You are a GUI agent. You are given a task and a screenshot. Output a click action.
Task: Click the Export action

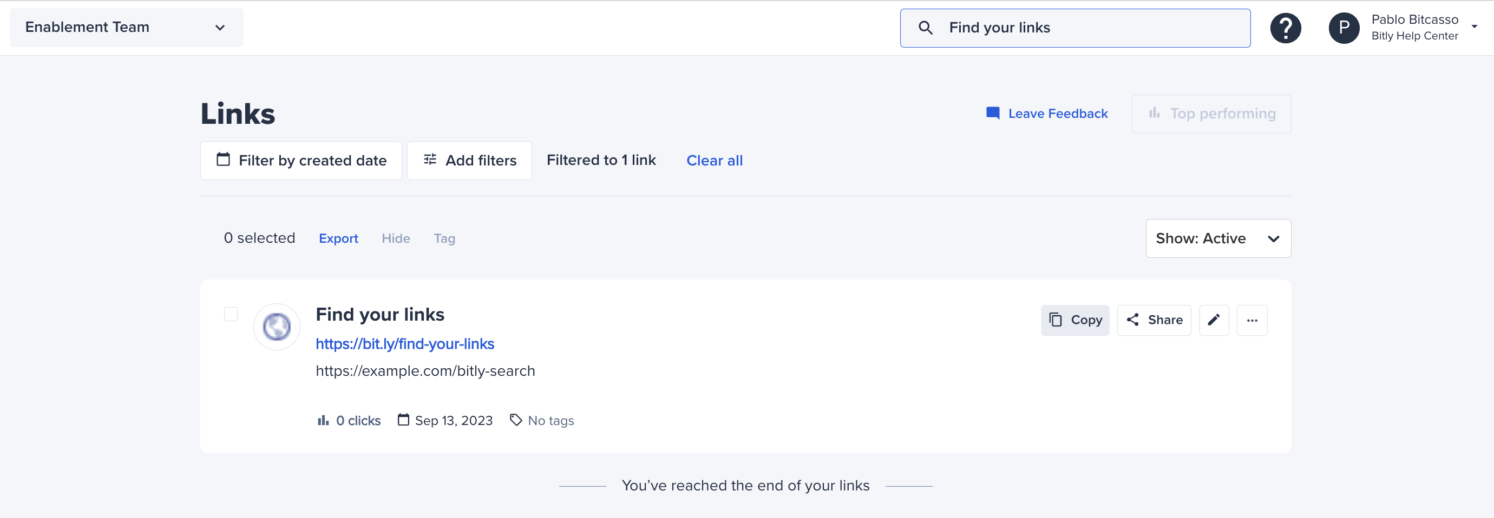click(338, 237)
